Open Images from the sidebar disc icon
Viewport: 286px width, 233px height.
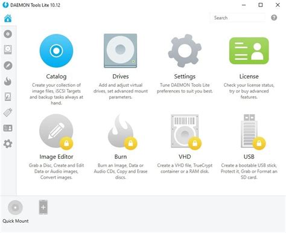click(x=8, y=34)
